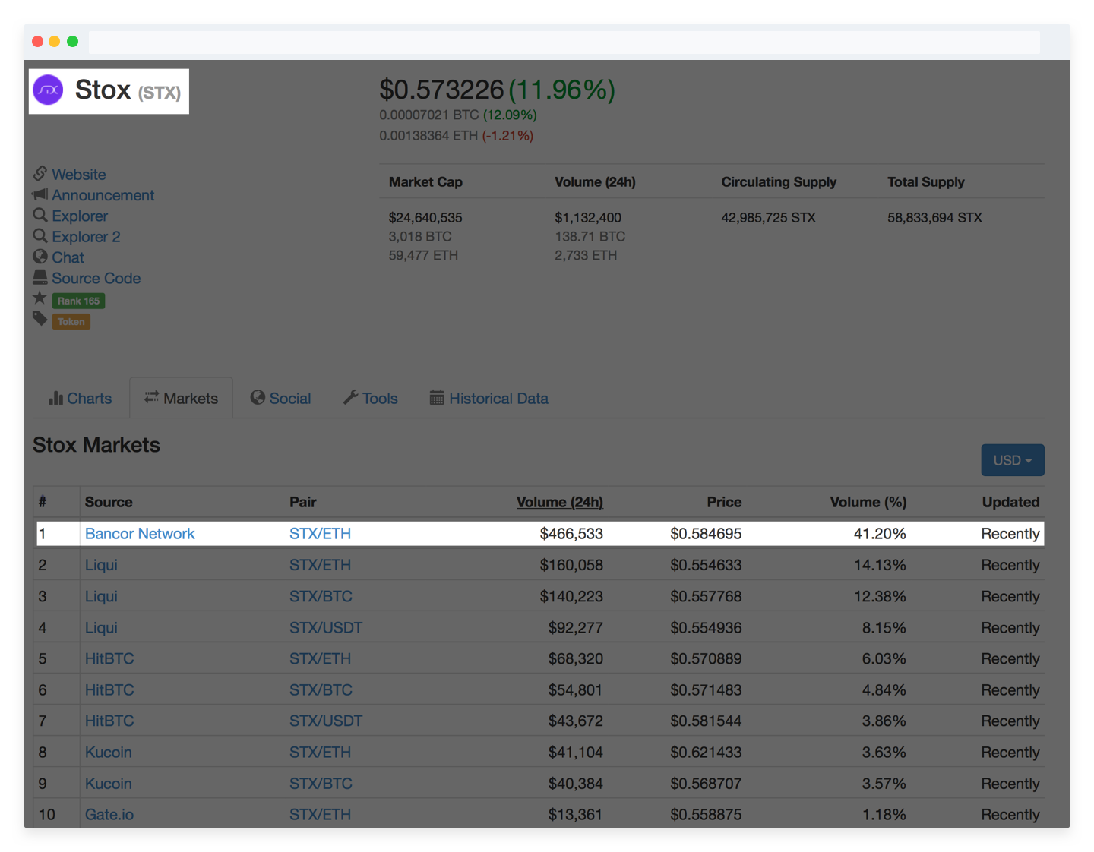Viewport: 1094px width, 852px height.
Task: Click the price cell $0.621433
Action: click(706, 752)
